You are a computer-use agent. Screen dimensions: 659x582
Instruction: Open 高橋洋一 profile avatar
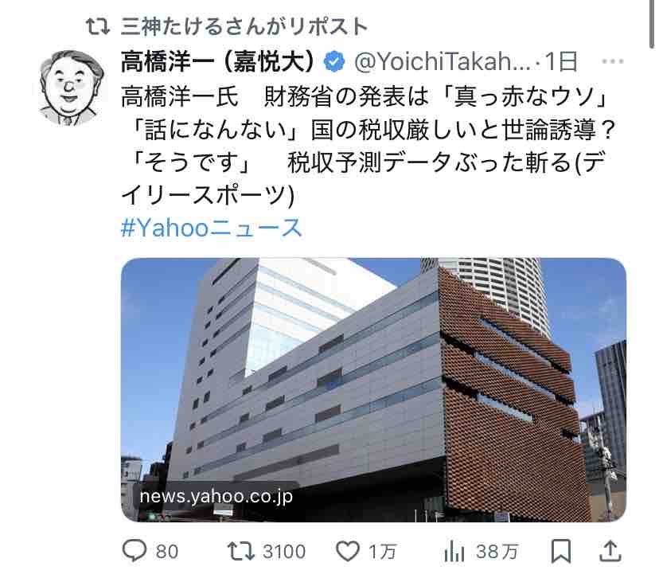[x=72, y=87]
